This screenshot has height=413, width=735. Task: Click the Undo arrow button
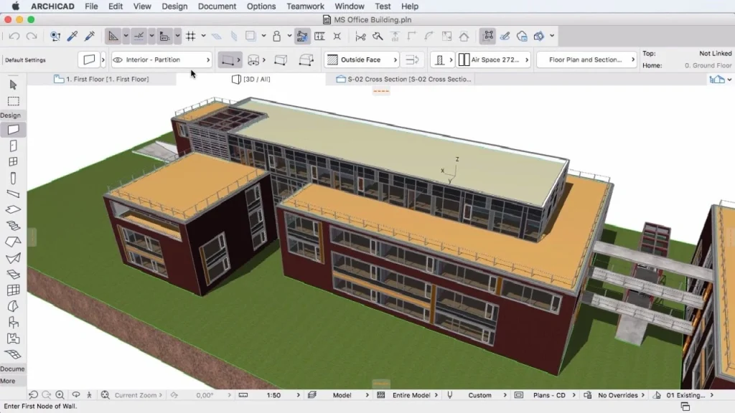[16, 35]
